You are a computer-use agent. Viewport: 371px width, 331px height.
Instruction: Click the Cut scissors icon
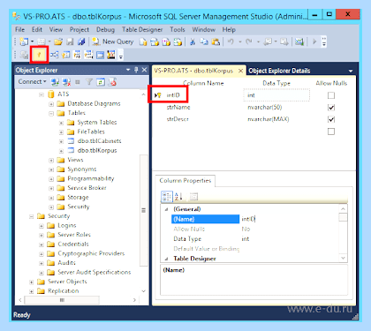[193, 41]
